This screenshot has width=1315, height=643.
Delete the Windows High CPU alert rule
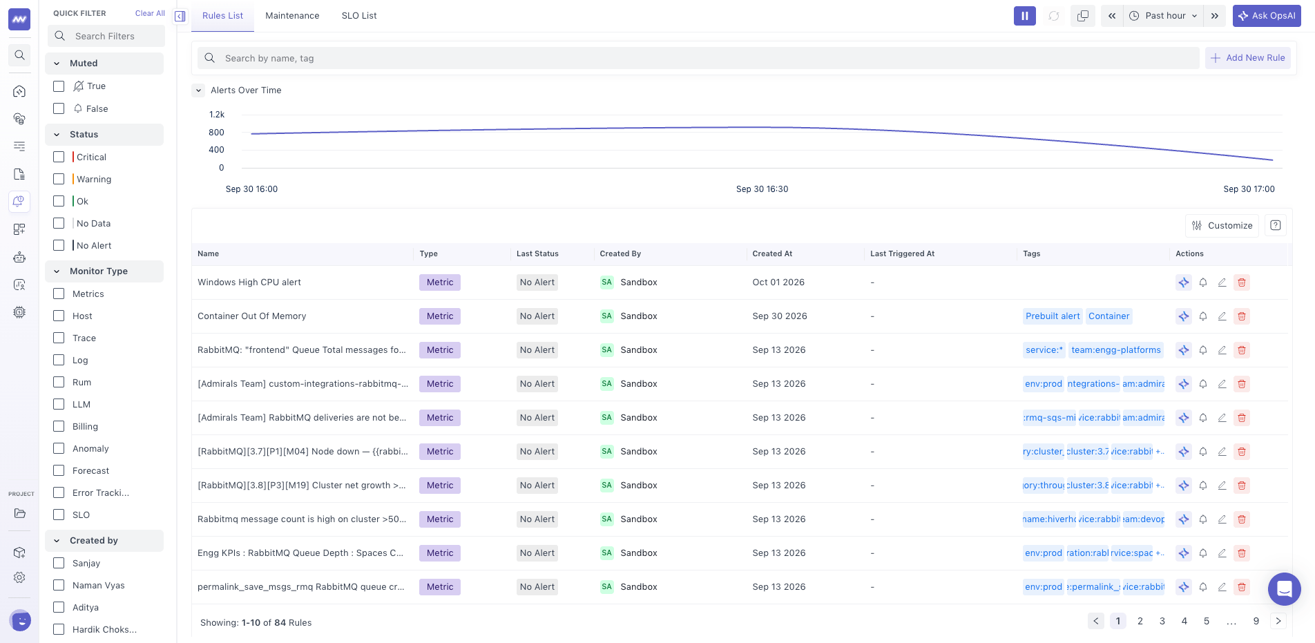[1242, 282]
